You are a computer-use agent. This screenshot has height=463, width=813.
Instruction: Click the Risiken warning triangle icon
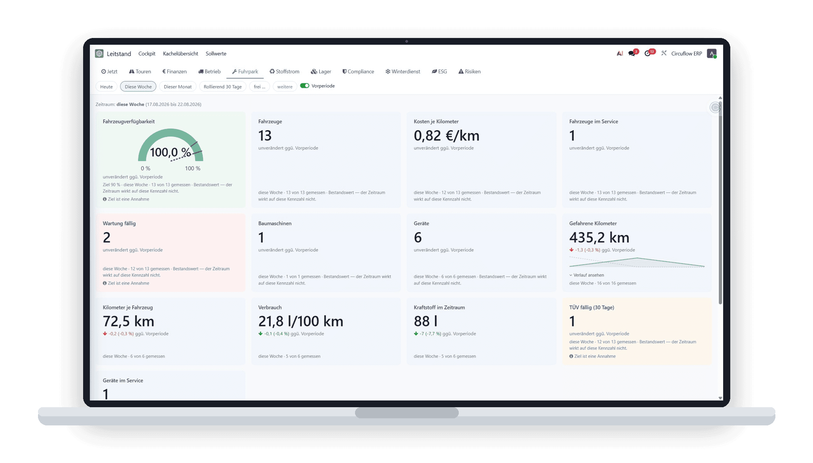pos(461,72)
